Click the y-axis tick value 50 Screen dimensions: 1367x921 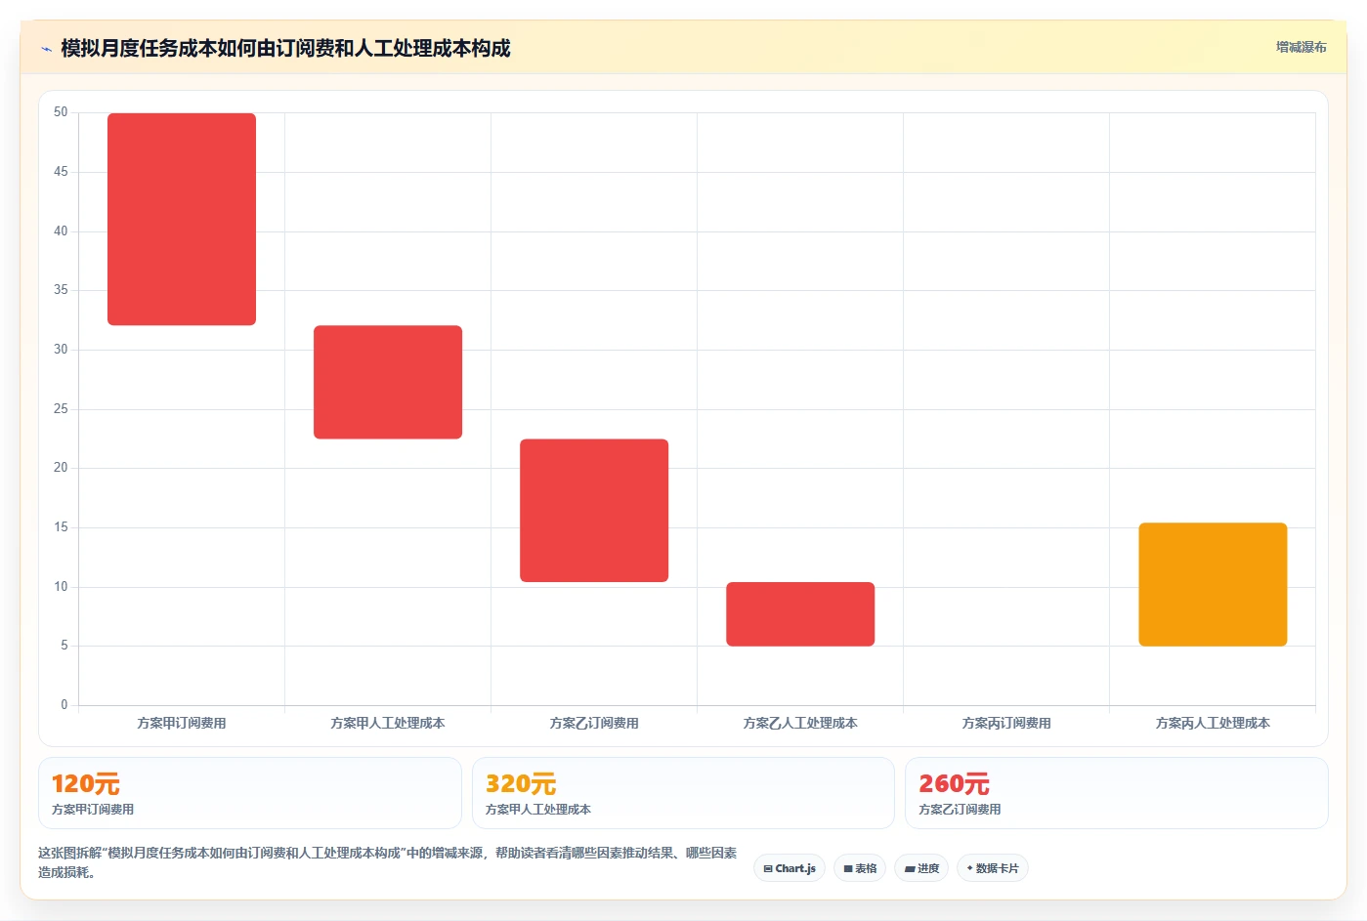tap(61, 112)
